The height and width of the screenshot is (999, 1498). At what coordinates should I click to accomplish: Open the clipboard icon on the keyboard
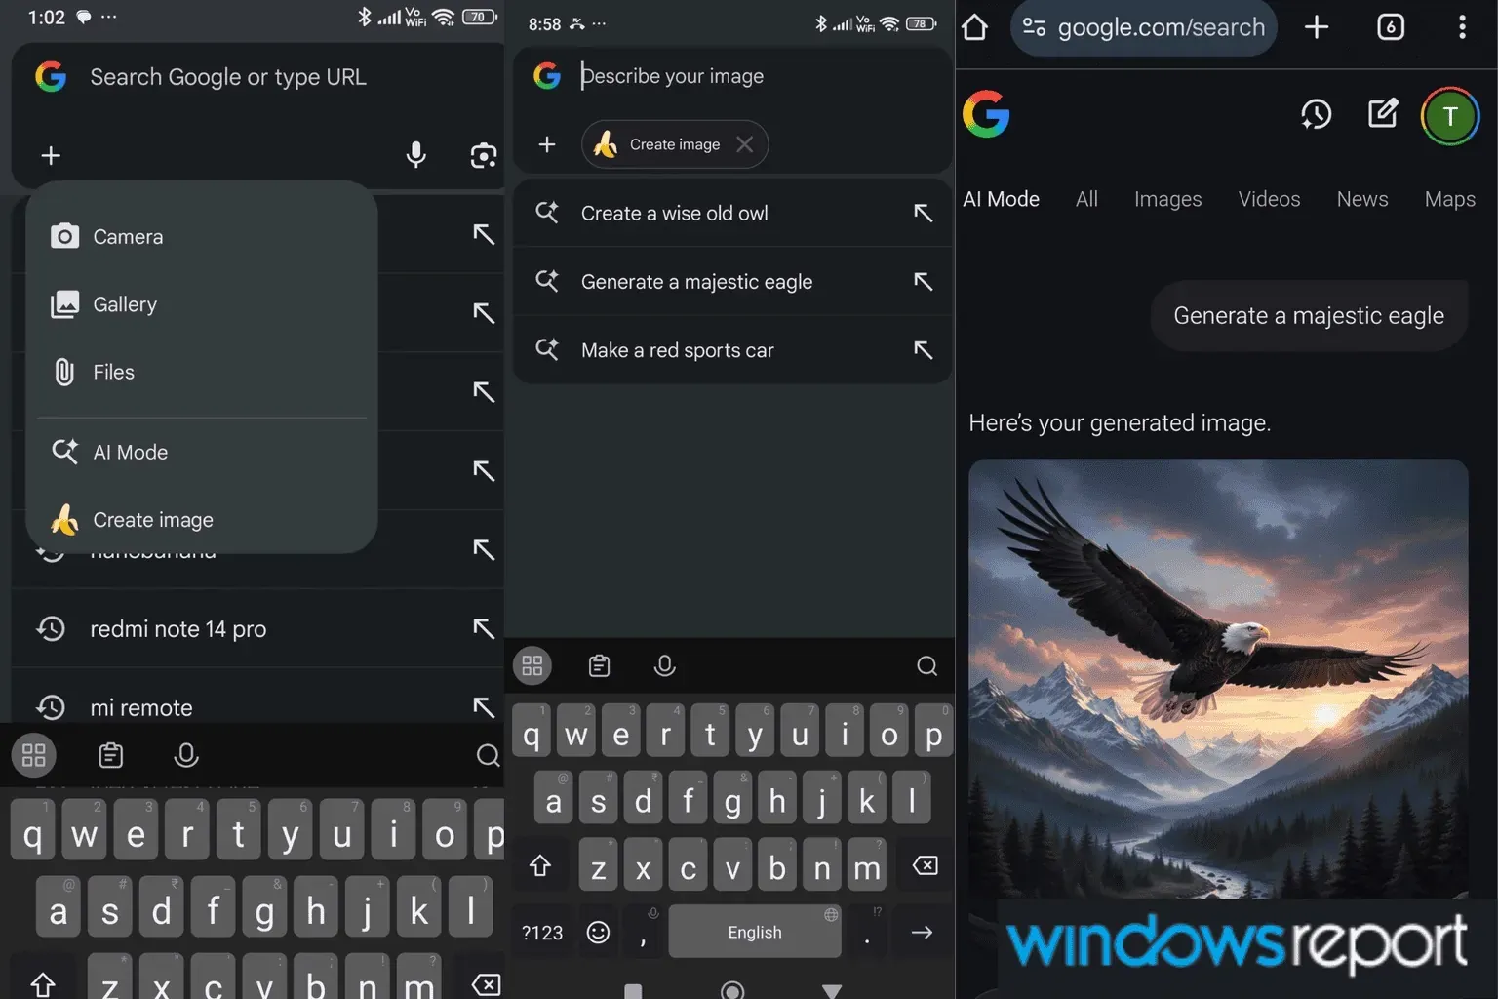coord(599,665)
